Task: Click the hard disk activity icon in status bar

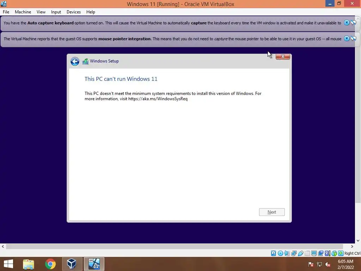Action: (273, 253)
